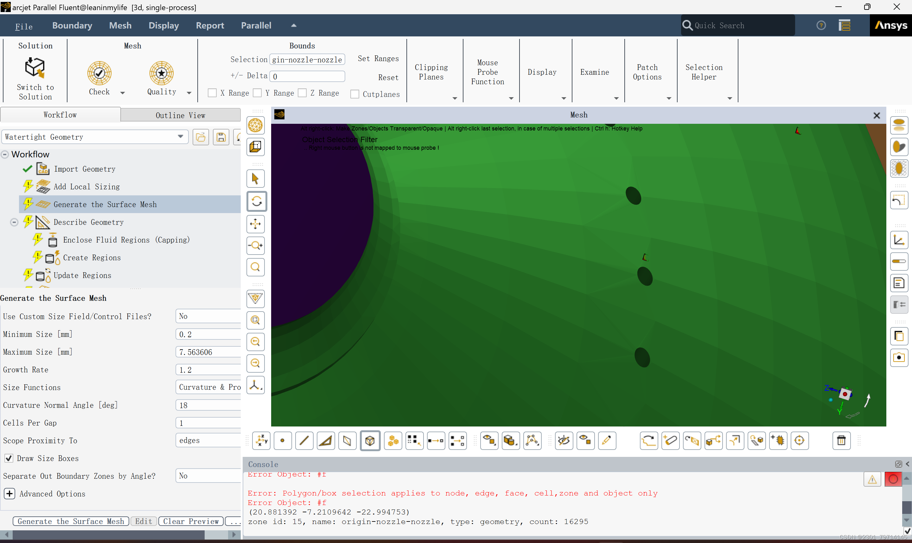Activate the pan/translate view tool
912x543 pixels.
click(x=255, y=224)
